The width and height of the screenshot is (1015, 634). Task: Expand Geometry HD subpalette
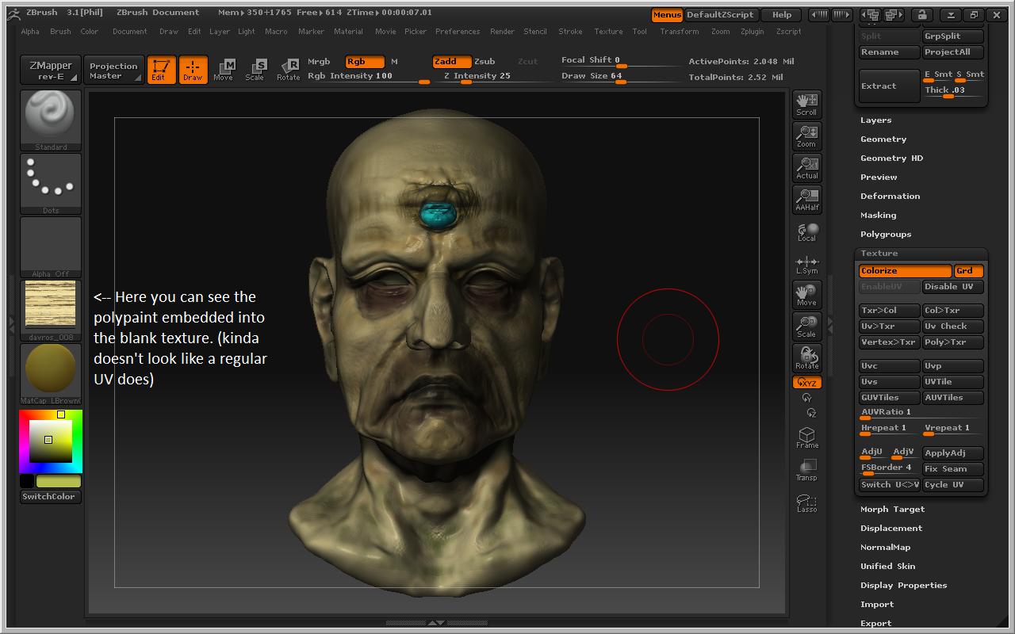point(891,158)
